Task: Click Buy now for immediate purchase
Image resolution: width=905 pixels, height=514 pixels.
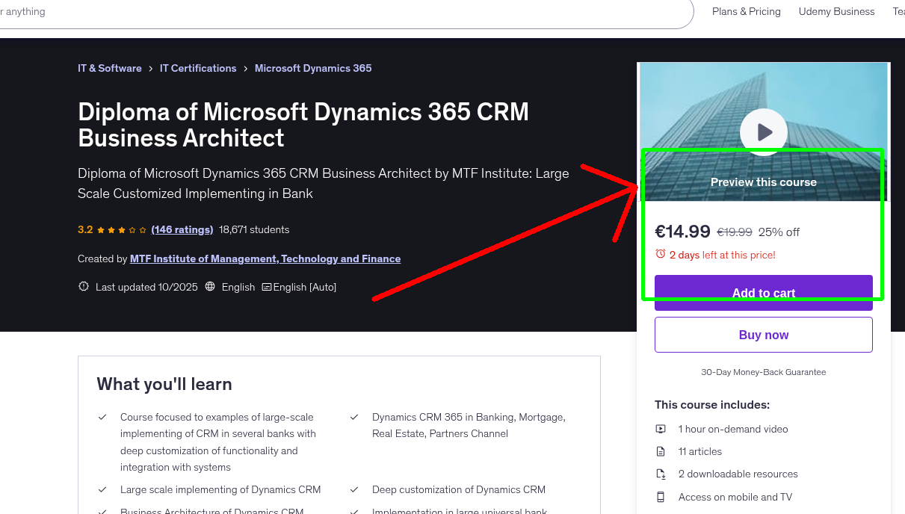Action: coord(763,334)
